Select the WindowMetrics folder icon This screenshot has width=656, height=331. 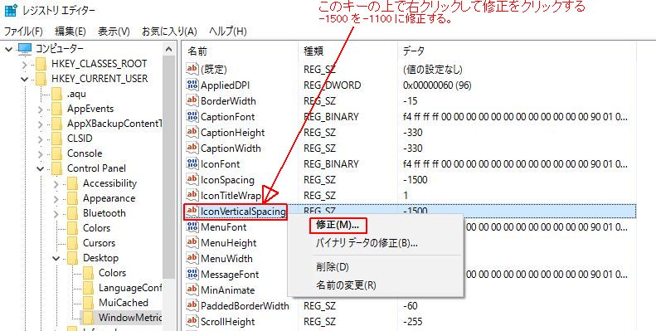coord(88,317)
